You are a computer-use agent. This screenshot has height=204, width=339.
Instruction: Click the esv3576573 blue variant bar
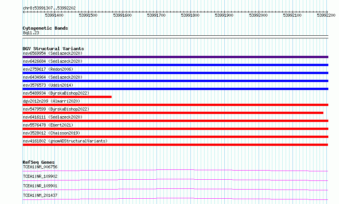click(175, 89)
